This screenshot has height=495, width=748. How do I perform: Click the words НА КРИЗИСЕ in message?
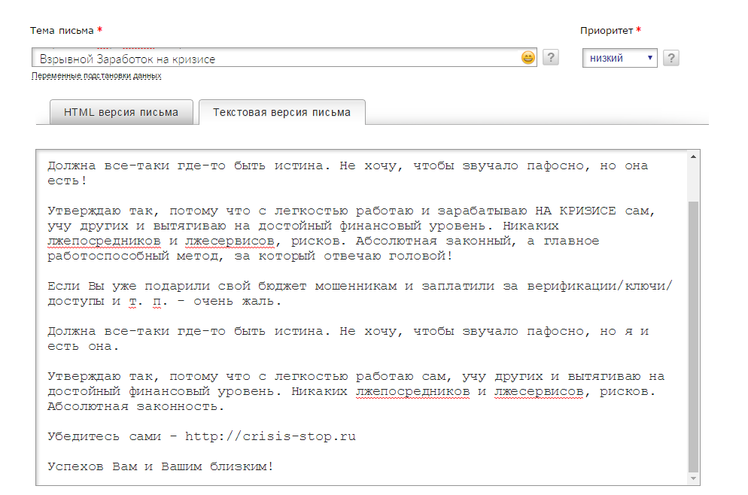(x=576, y=211)
